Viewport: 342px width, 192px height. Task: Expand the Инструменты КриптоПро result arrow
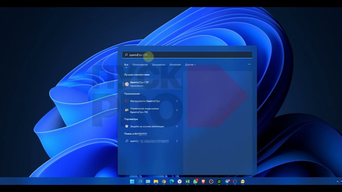tap(177, 101)
